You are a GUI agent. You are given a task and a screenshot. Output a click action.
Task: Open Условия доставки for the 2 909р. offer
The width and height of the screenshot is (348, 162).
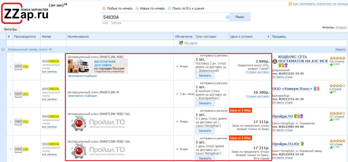coord(258,72)
